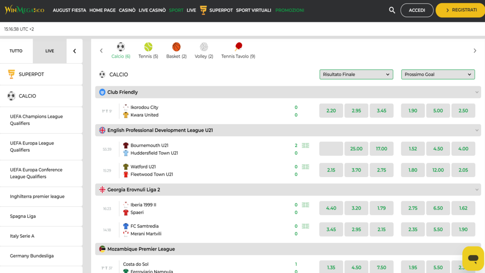Click Iberia 1999 II match statistics icon
This screenshot has height=273, width=485.
click(305, 205)
